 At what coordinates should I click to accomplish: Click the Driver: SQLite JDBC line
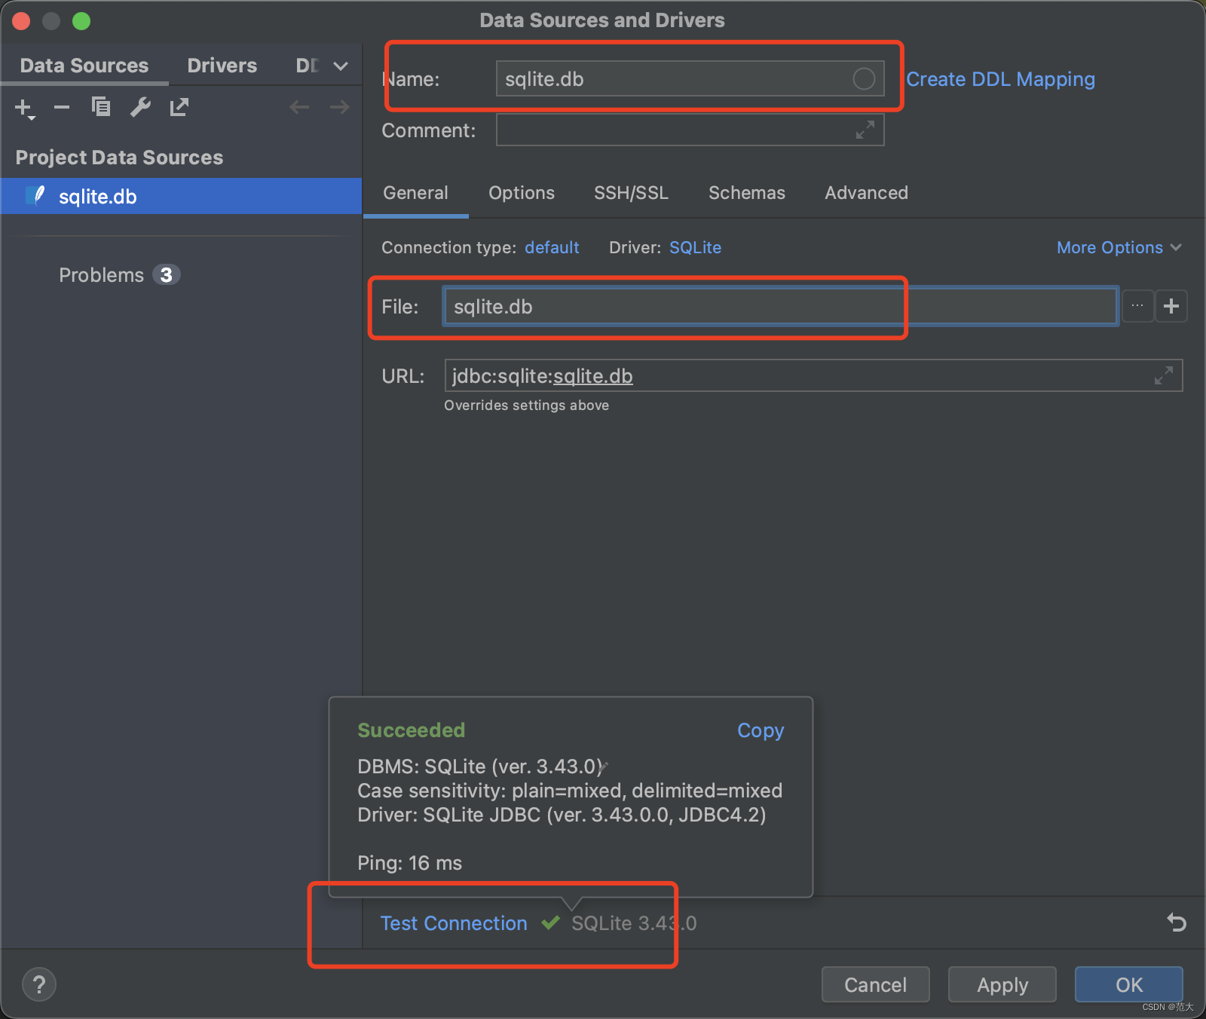[x=562, y=815]
